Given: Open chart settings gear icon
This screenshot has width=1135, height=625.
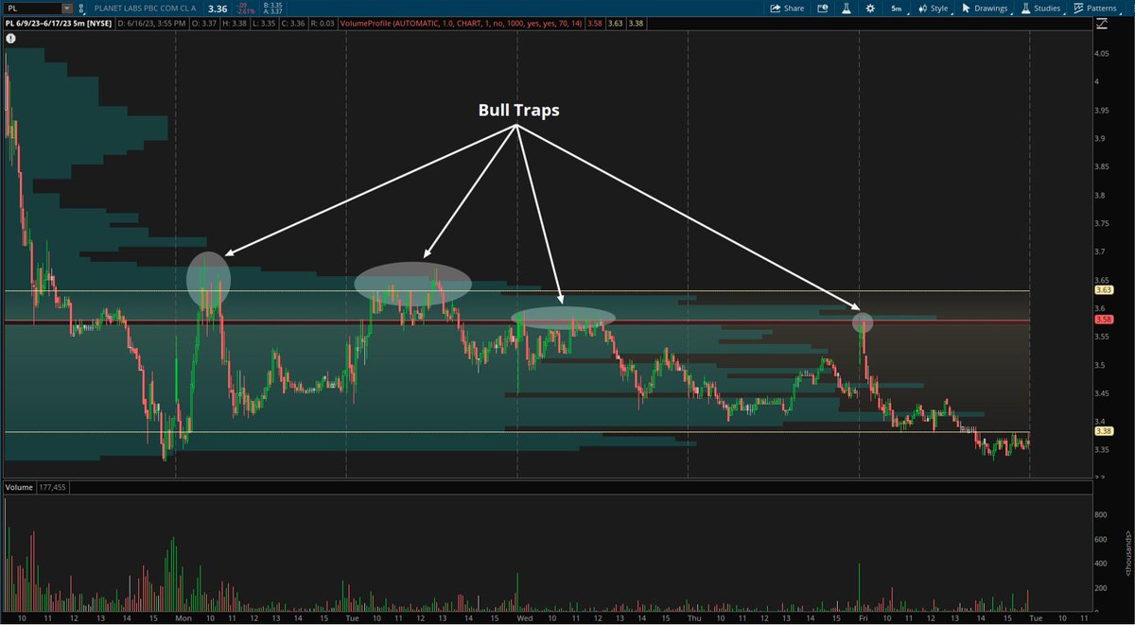Looking at the screenshot, I should (869, 8).
